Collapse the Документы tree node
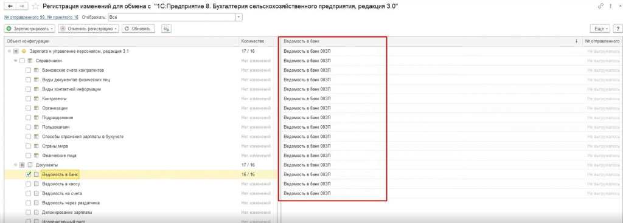623x223 pixels. pos(15,165)
